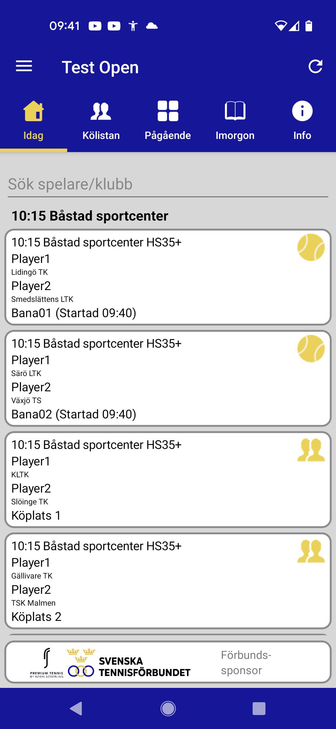This screenshot has height=729, width=336.
Task: Open the Info tab
Action: [302, 121]
